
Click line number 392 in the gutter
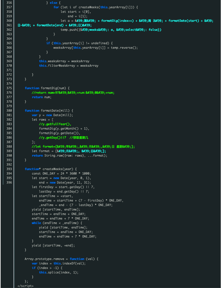pyautogui.click(x=9, y=165)
